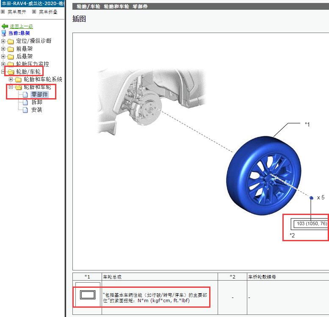Image resolution: width=329 pixels, height=317 pixels.
Task: Select the 轮胎和车轮系统 tree item
Action: coord(43,79)
